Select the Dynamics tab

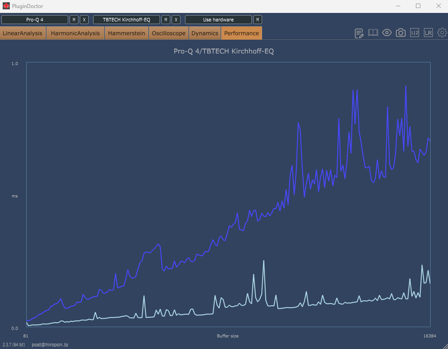(205, 33)
